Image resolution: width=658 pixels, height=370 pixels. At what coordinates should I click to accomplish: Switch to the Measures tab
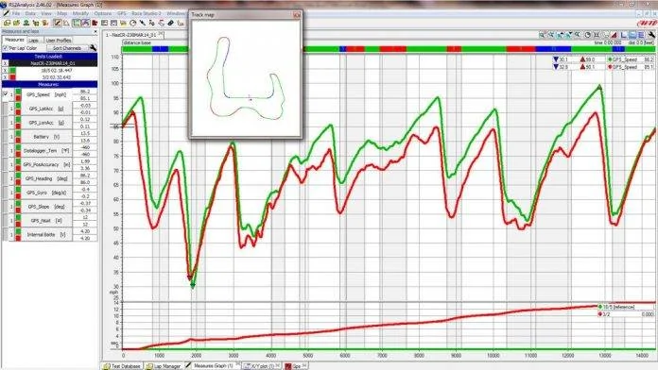[14, 40]
